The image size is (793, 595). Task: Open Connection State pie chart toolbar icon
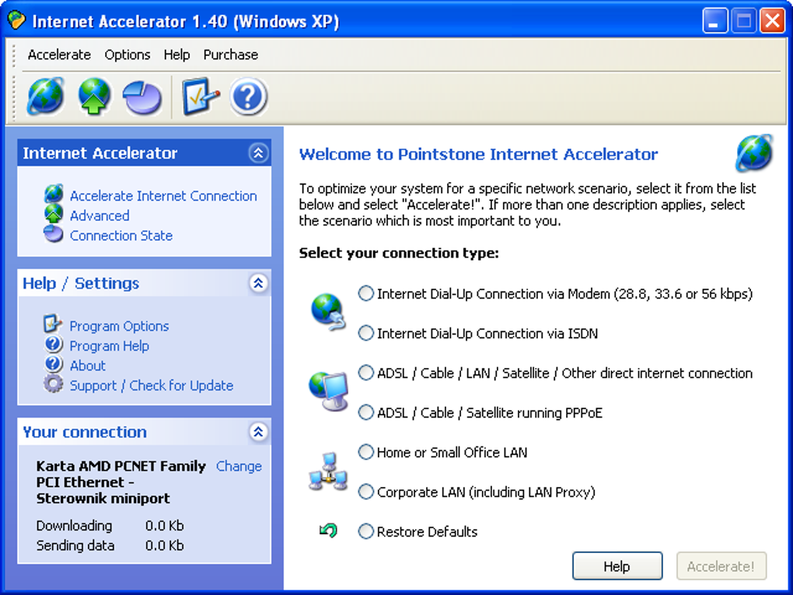click(142, 97)
